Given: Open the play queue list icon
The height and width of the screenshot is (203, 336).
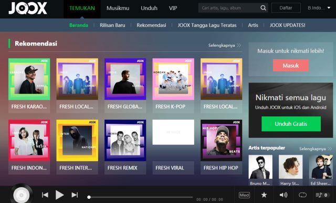Looking at the screenshot, I should click(319, 195).
